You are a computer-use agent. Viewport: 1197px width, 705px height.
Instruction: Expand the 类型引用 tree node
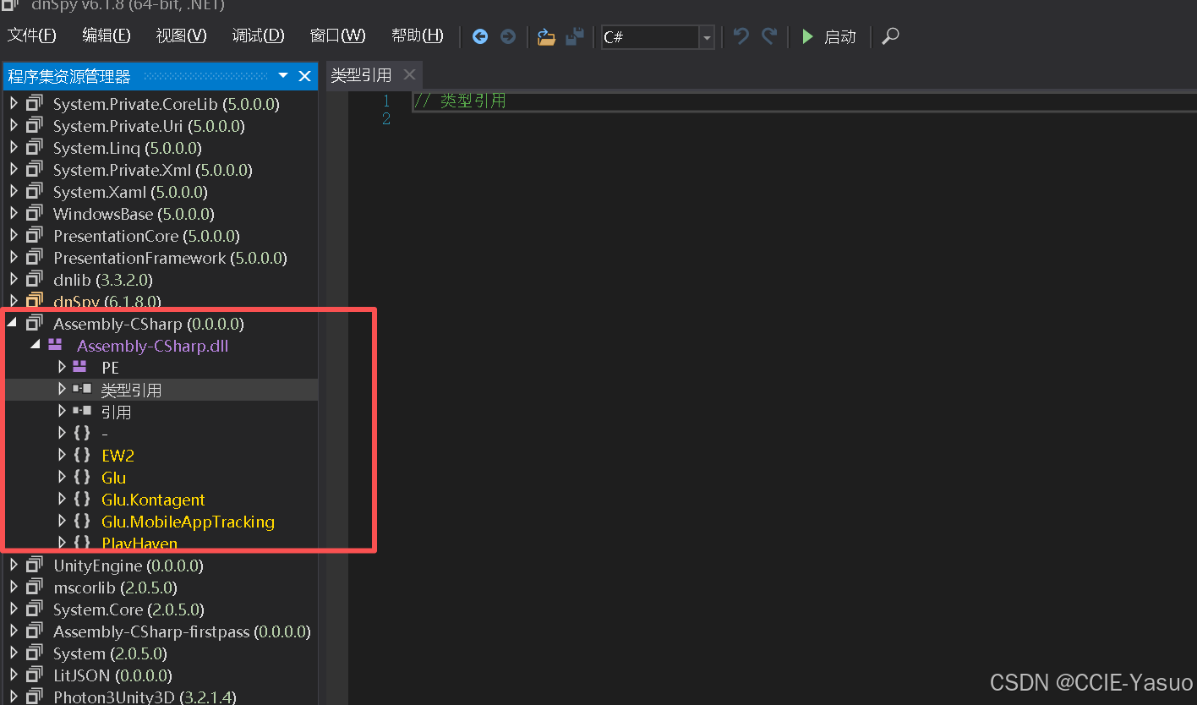coord(62,389)
